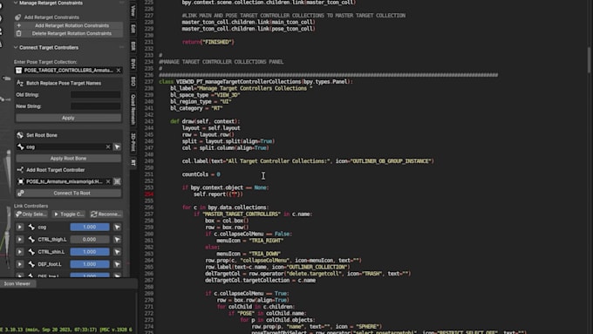The width and height of the screenshot is (593, 334).
Task: Switch to the BSR sidebar tab
Action: tap(133, 46)
